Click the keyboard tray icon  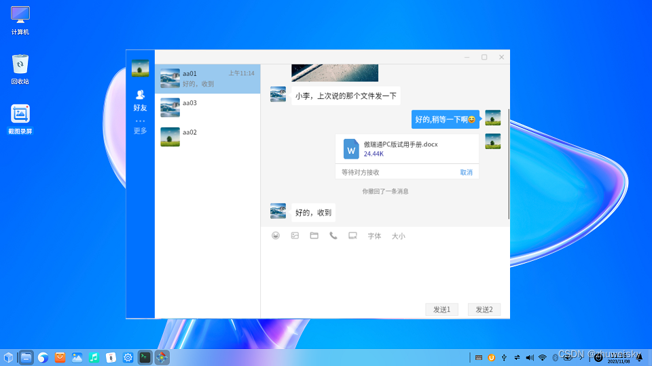coord(479,358)
